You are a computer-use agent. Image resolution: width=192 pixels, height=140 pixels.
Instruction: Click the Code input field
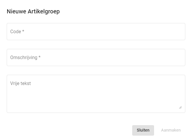[x=96, y=31]
